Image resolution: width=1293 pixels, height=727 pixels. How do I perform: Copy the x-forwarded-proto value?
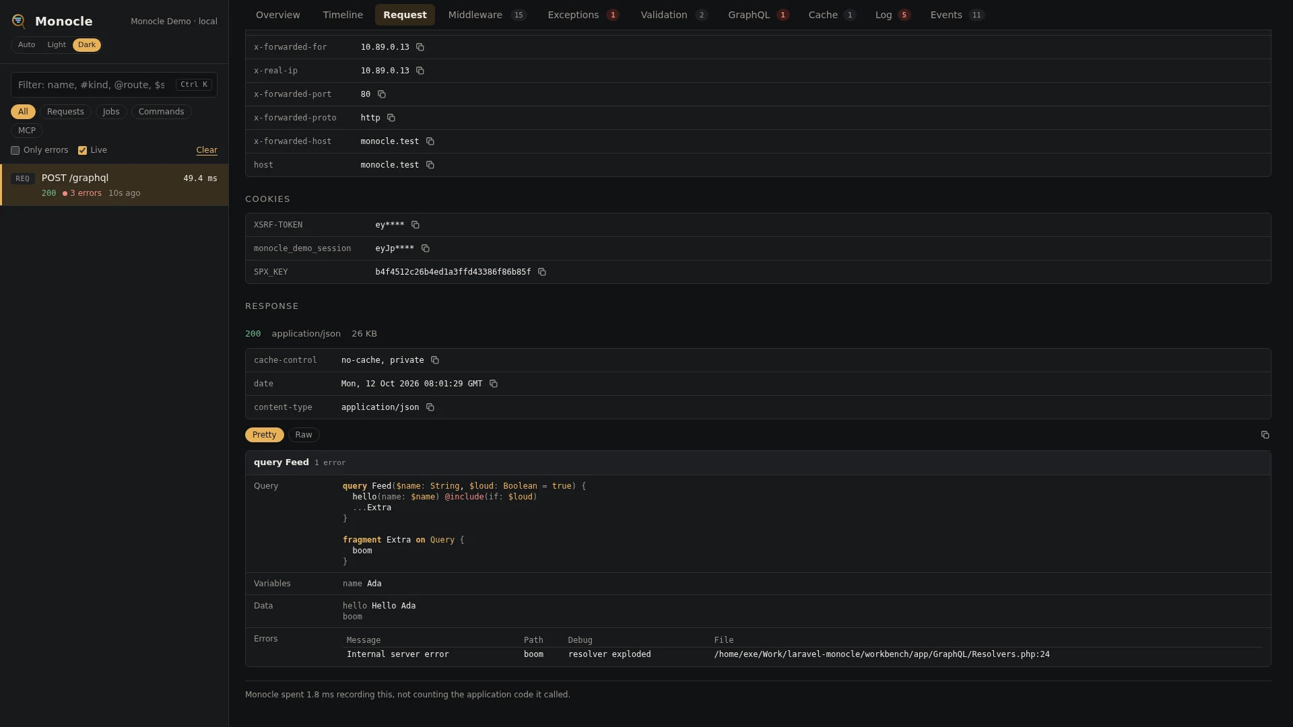[x=391, y=118]
